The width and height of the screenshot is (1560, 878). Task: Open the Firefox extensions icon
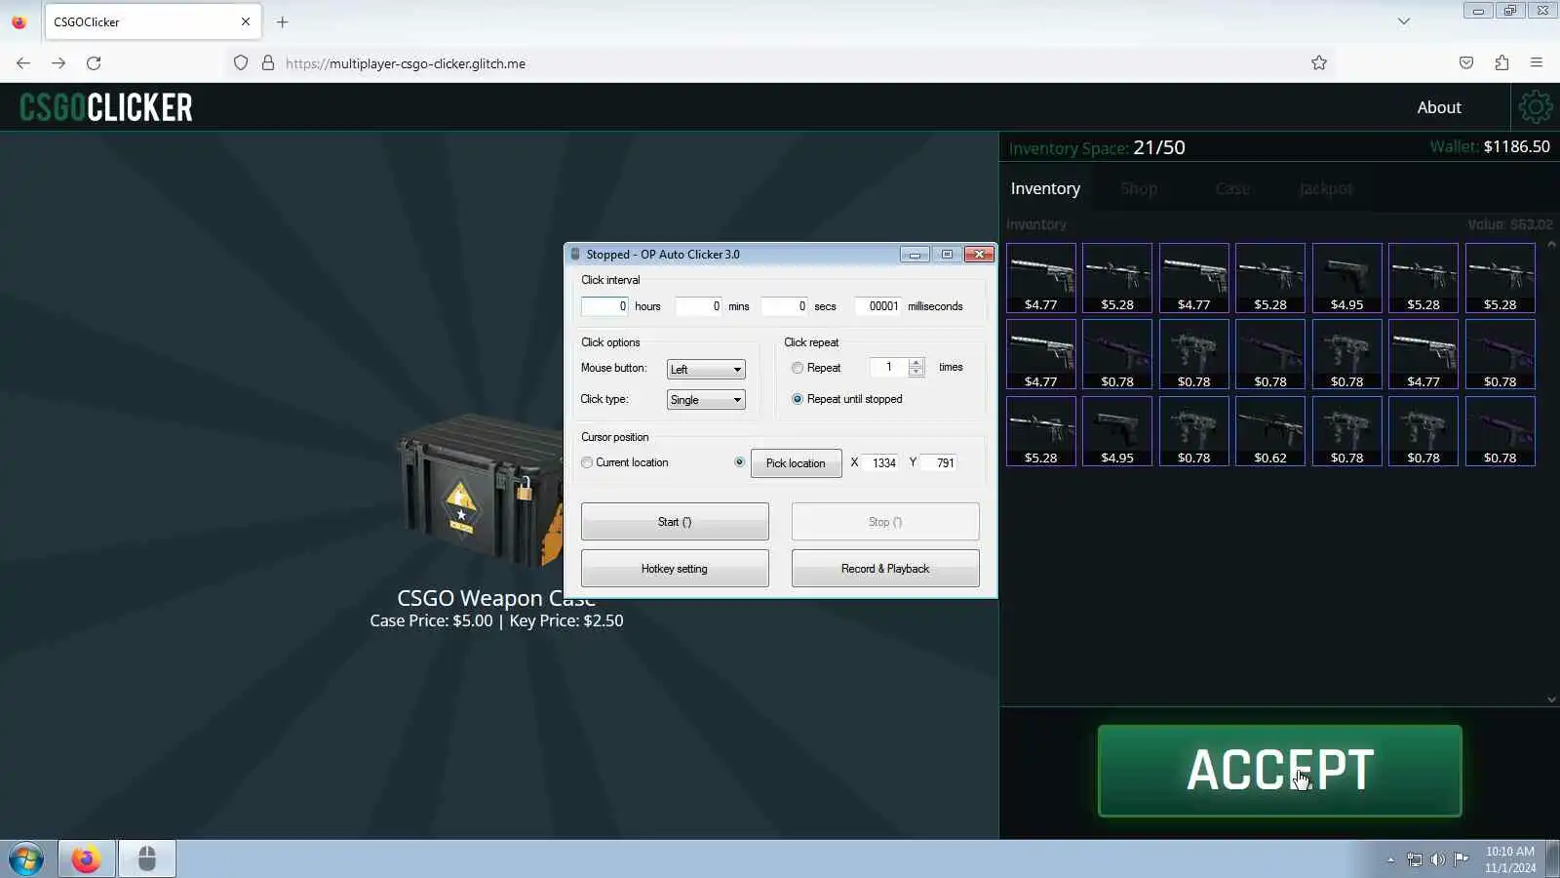1501,63
